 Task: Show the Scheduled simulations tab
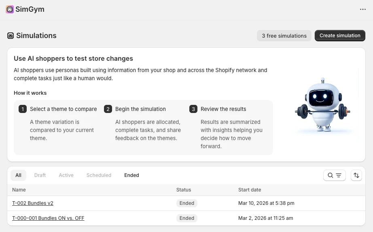(x=99, y=175)
